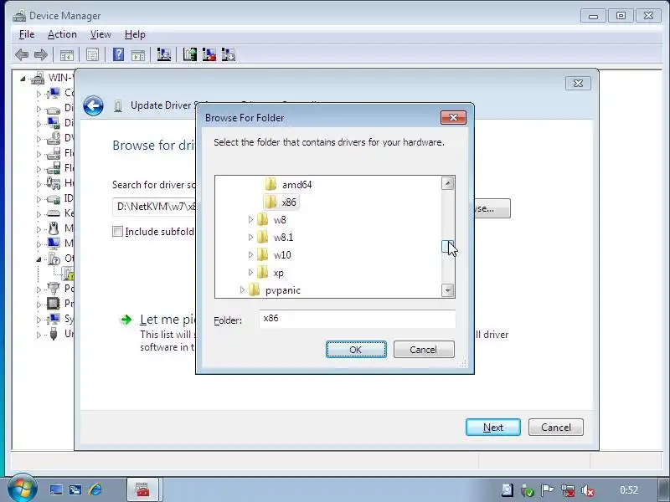This screenshot has height=502, width=670.
Task: Click the folder list scroll down arrow
Action: (x=448, y=290)
